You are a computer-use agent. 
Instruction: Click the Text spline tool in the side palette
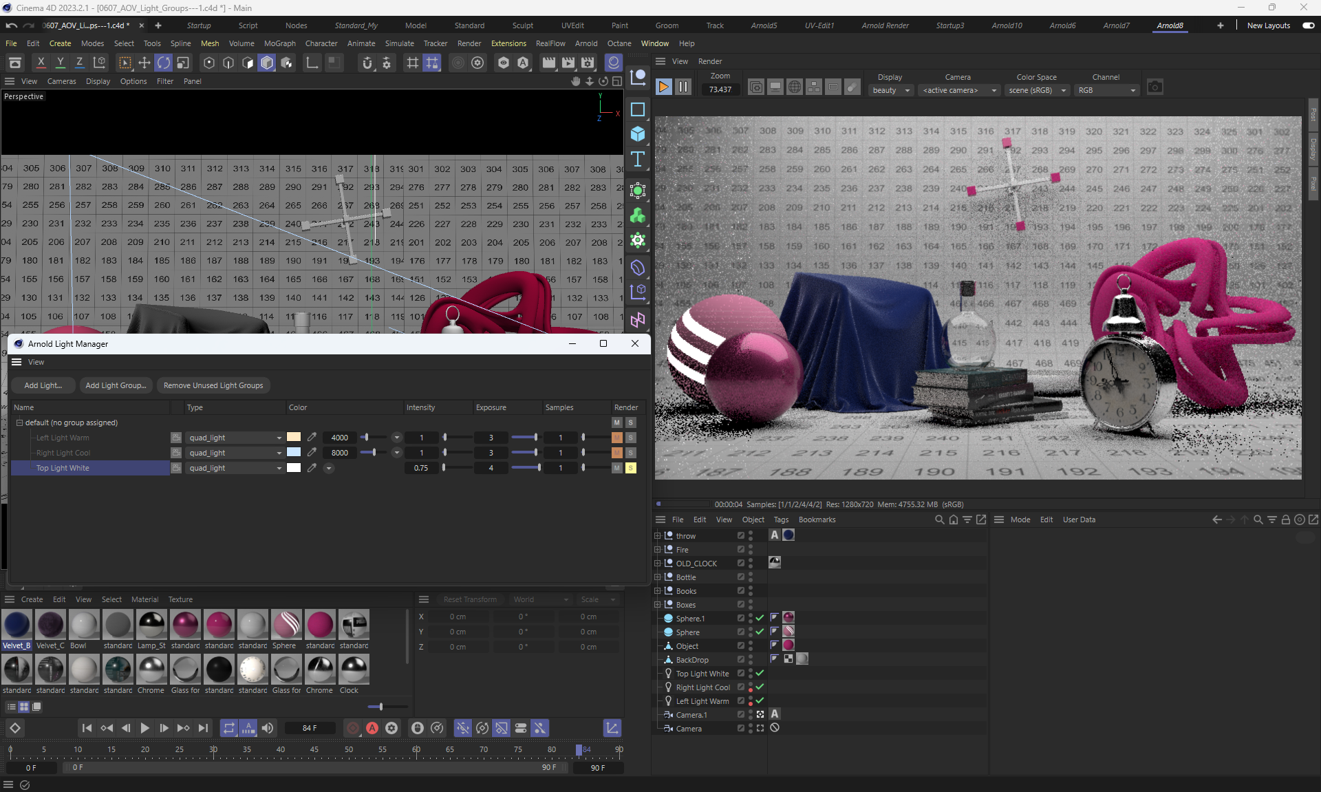click(638, 160)
